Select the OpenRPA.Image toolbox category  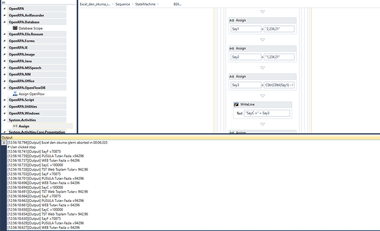[x=36, y=55]
